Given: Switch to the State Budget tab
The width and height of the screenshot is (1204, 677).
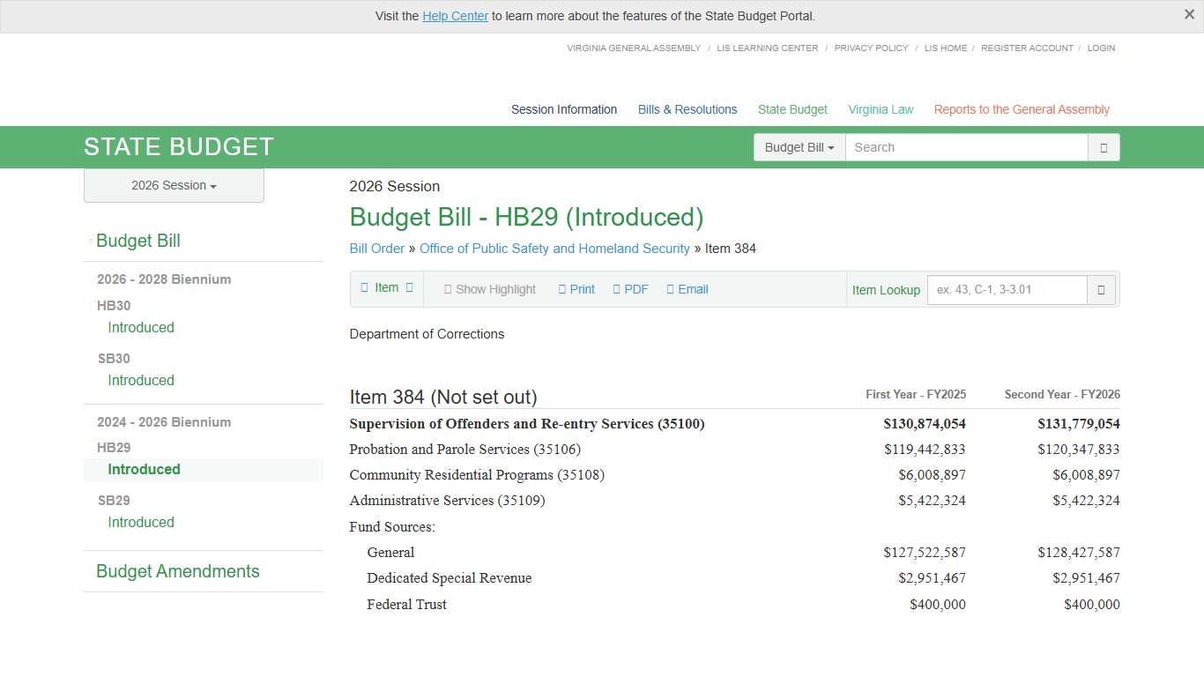Looking at the screenshot, I should [x=792, y=109].
